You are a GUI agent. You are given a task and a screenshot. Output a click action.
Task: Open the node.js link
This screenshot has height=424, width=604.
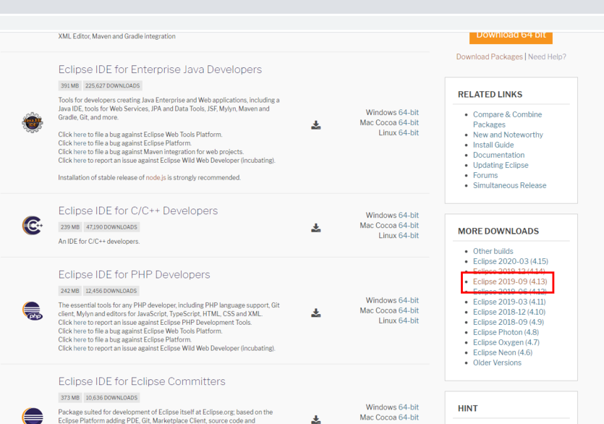pos(156,178)
